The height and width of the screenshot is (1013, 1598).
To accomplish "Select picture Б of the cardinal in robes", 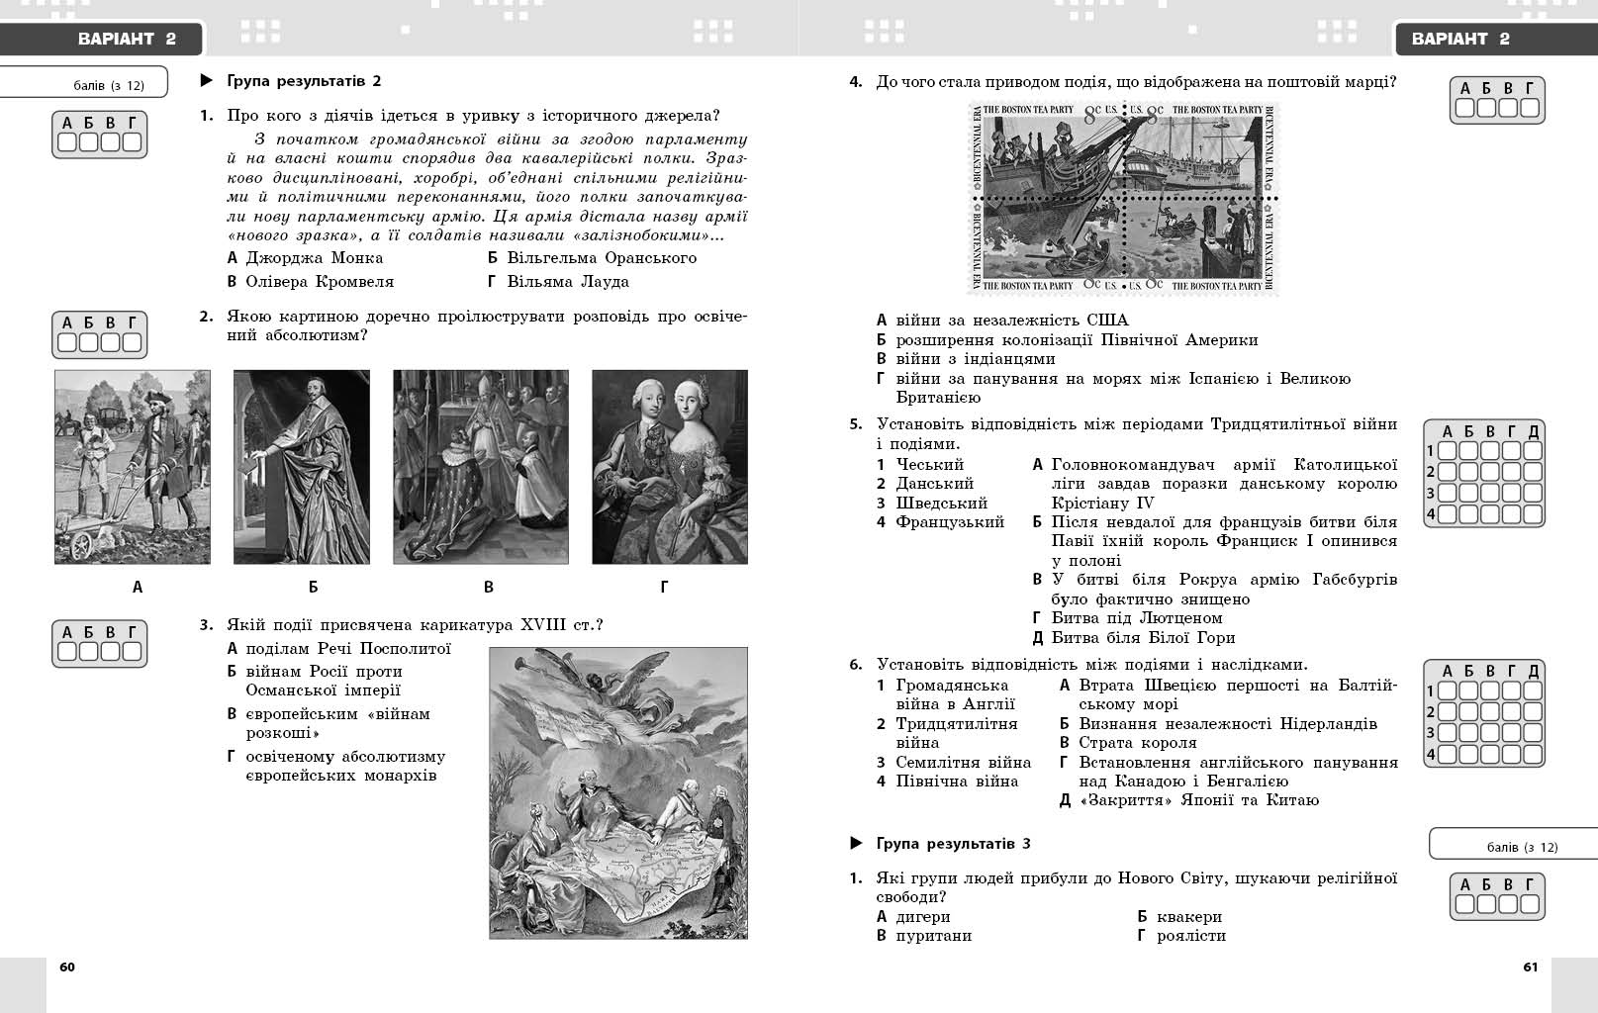I will (302, 467).
